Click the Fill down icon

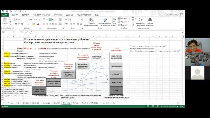click(133, 22)
